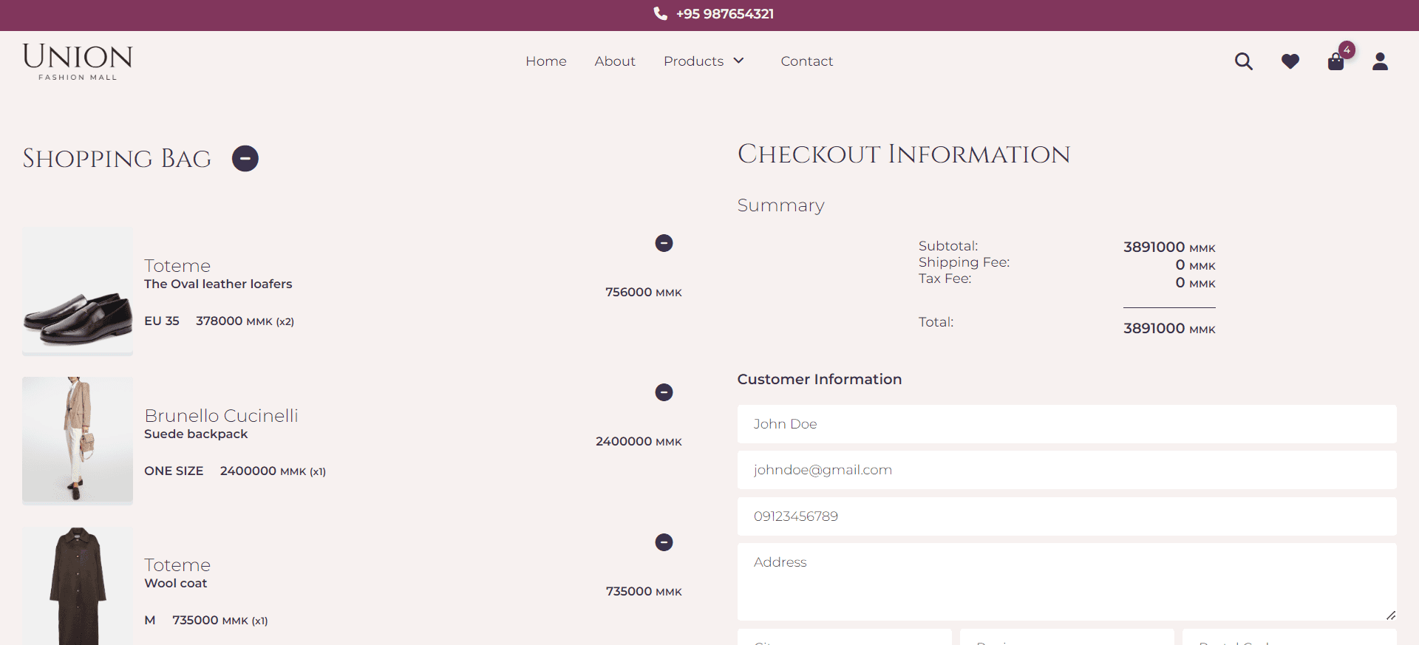Click into the Address text area
The width and height of the screenshot is (1419, 645).
coord(1066,581)
